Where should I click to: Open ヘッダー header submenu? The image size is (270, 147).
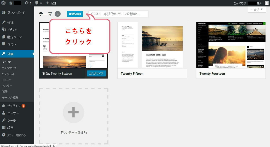7,86
